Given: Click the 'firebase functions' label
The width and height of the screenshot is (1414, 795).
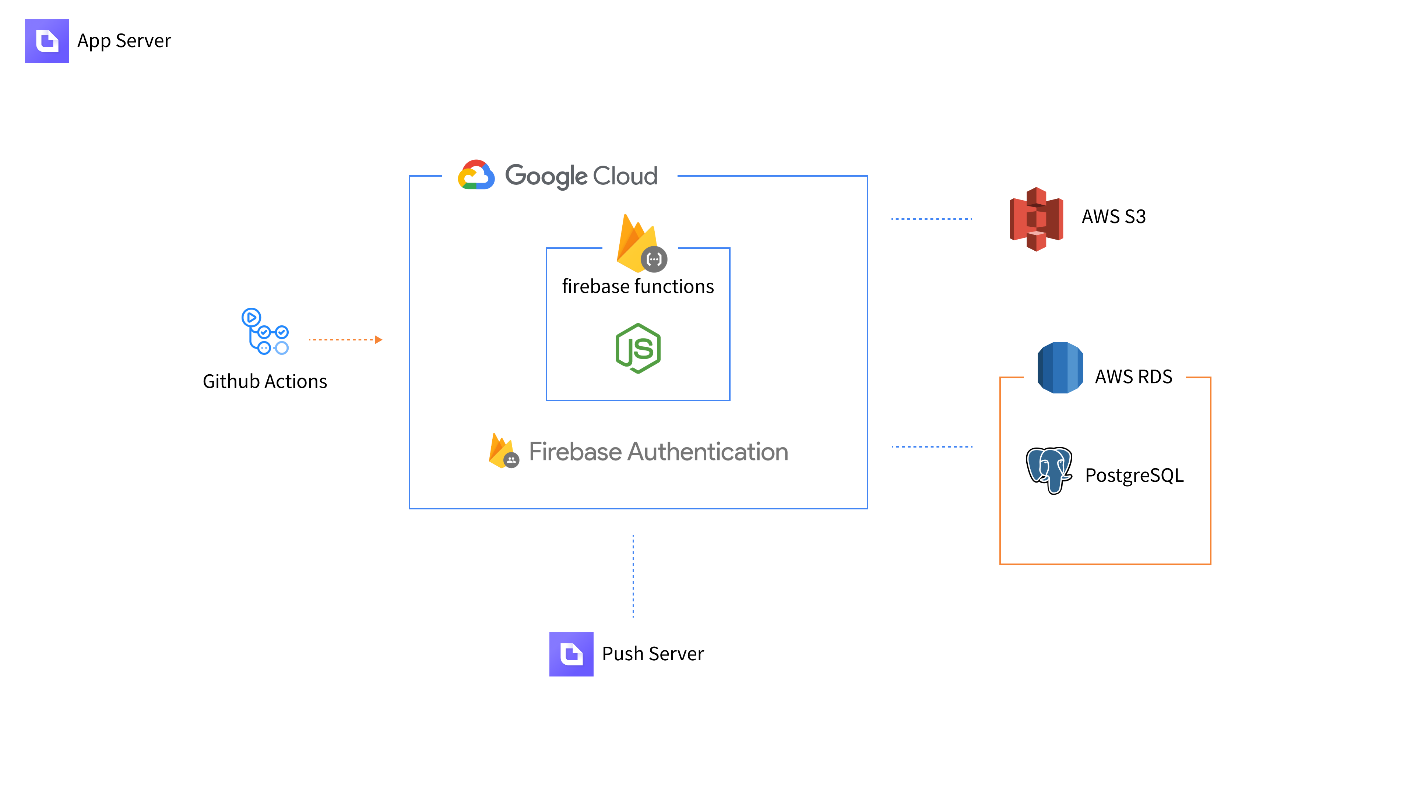Looking at the screenshot, I should [x=638, y=286].
